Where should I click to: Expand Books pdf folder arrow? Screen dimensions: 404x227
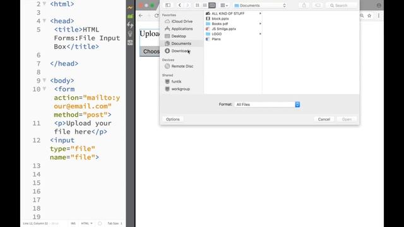click(x=260, y=24)
